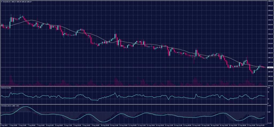
Task: Click the RSI 70 level scale label
Action: (268, 92)
